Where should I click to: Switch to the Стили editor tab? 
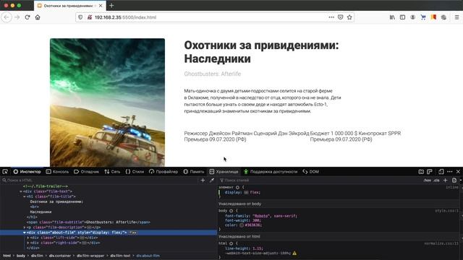coord(135,172)
